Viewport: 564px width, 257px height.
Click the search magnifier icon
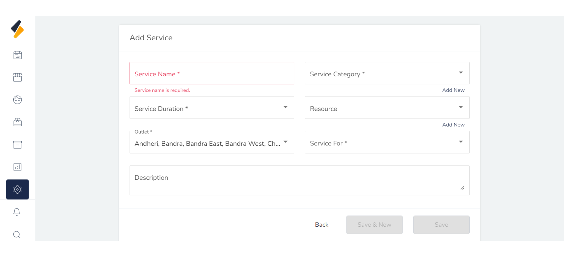pyautogui.click(x=17, y=234)
